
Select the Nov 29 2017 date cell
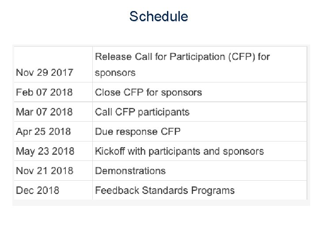click(x=45, y=72)
